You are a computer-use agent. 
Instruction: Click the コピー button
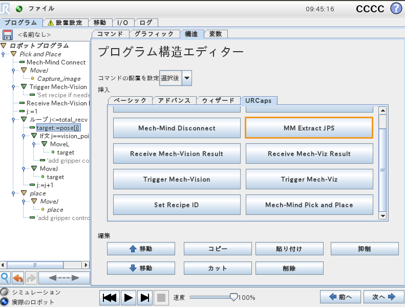click(218, 249)
